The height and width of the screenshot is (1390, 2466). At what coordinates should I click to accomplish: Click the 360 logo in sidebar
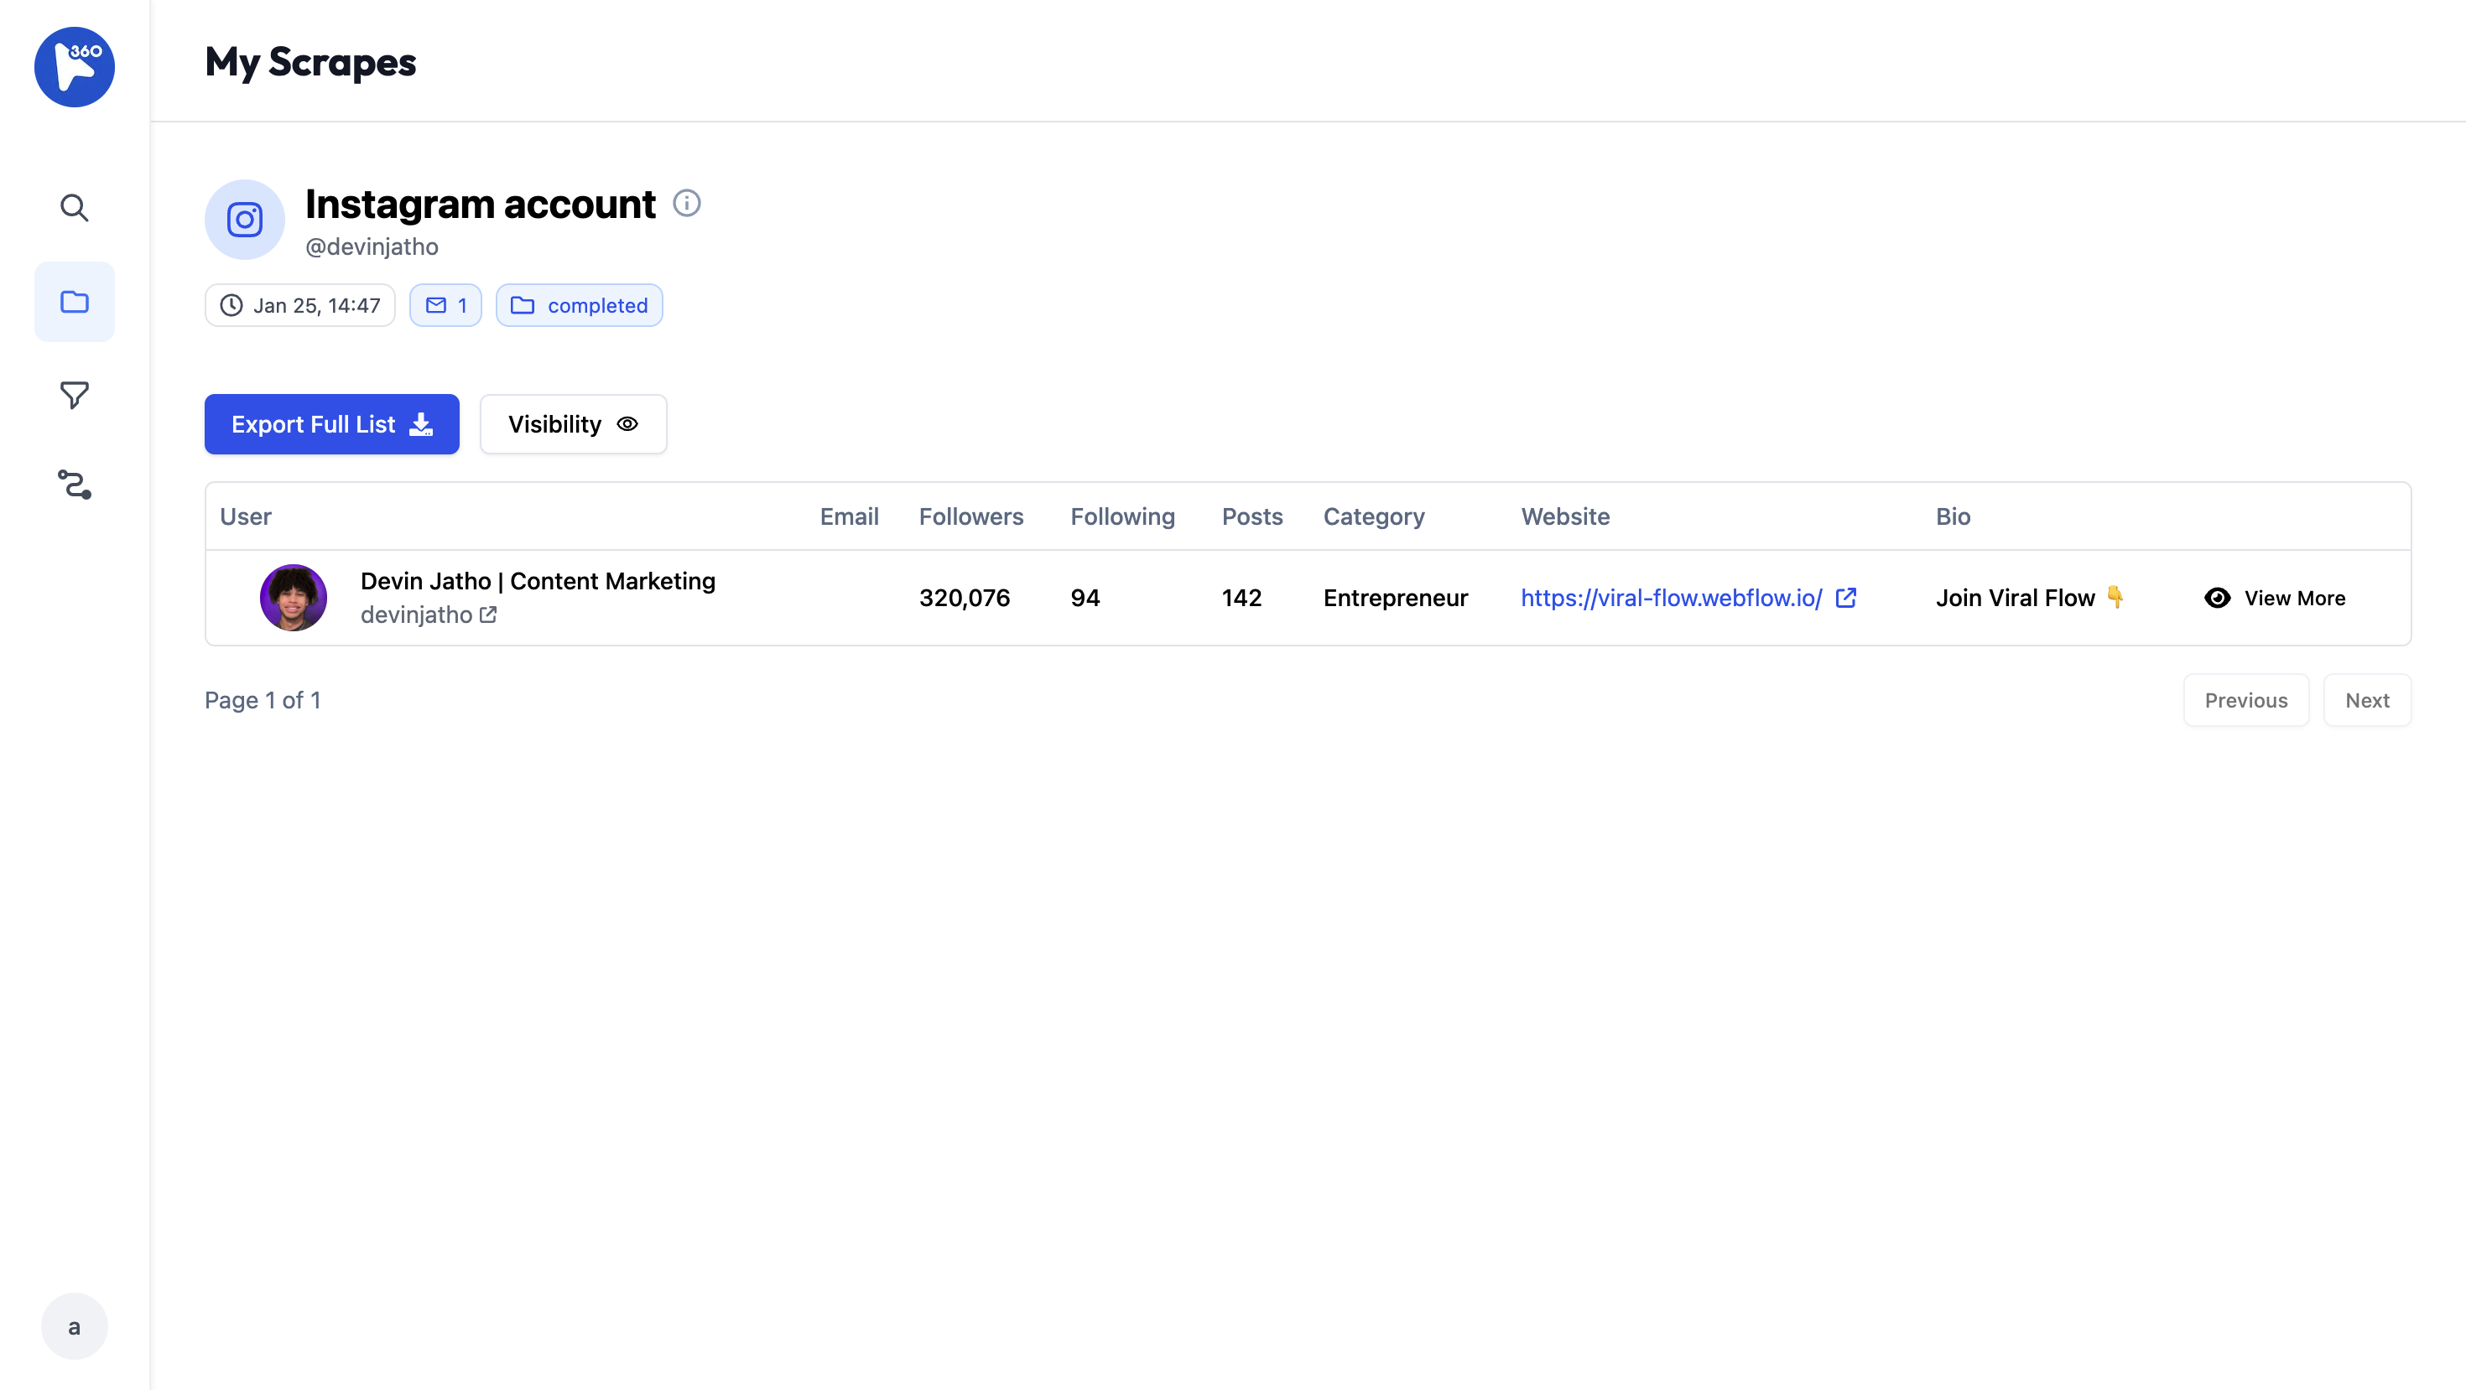[75, 67]
